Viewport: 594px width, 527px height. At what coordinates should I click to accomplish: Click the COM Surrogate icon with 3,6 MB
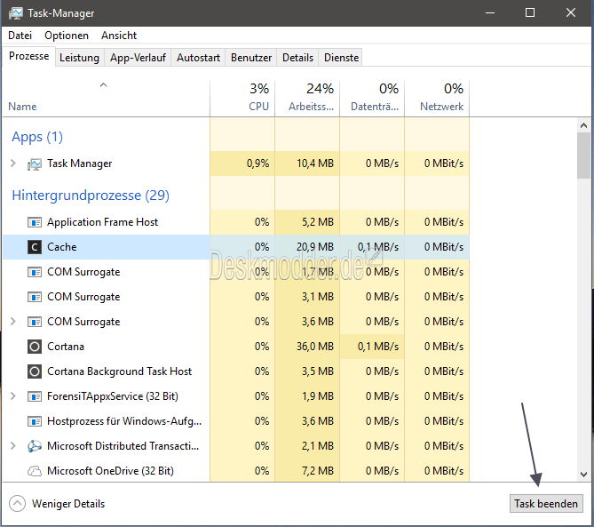pos(35,322)
